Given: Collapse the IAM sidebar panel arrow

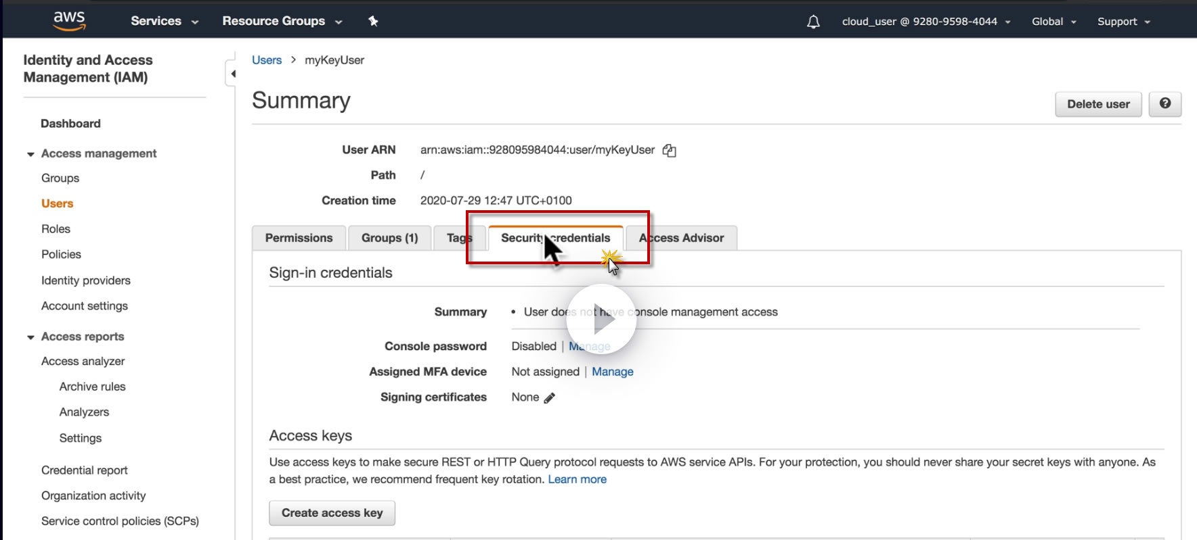Looking at the screenshot, I should (232, 74).
